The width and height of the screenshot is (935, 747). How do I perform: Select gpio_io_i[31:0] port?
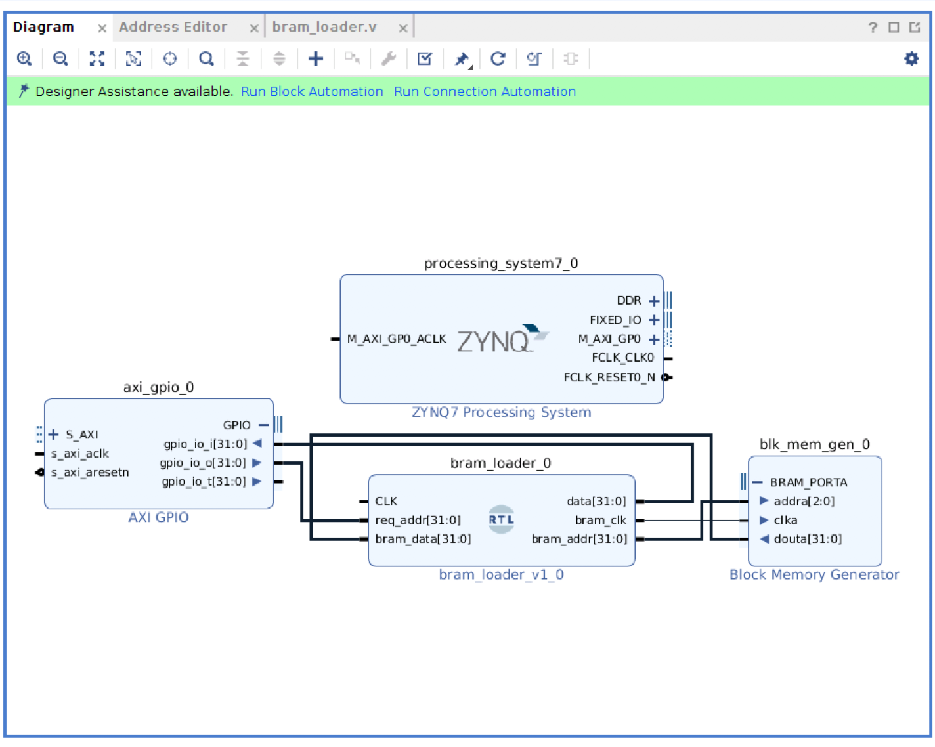click(x=206, y=444)
